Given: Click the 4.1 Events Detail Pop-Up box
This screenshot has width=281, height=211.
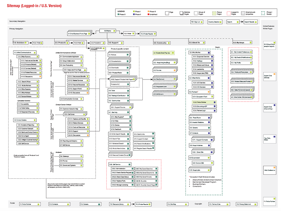Looking at the screenshot, I should (x=163, y=53).
